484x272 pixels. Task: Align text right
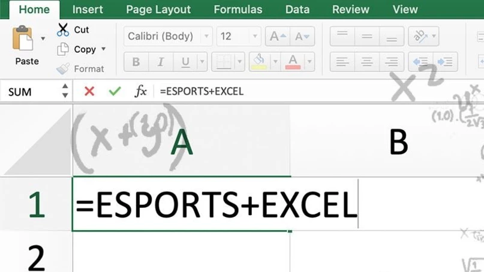[x=392, y=62]
